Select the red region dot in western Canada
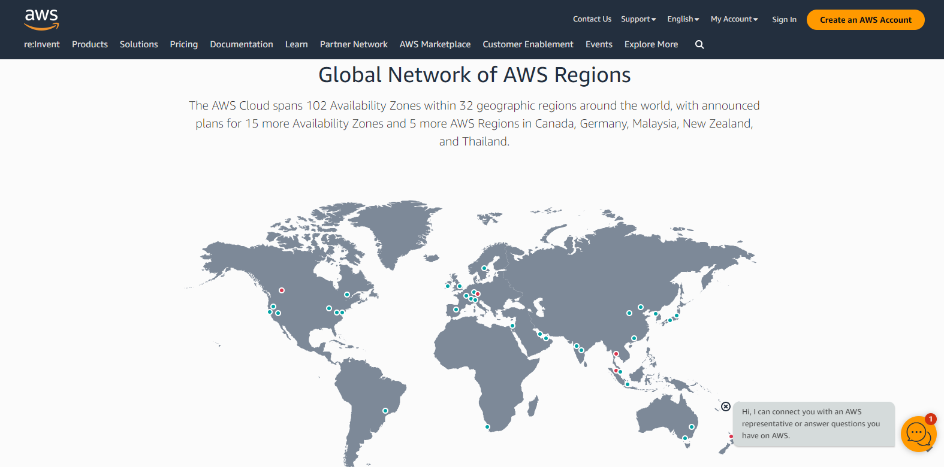This screenshot has width=944, height=467. click(x=282, y=290)
